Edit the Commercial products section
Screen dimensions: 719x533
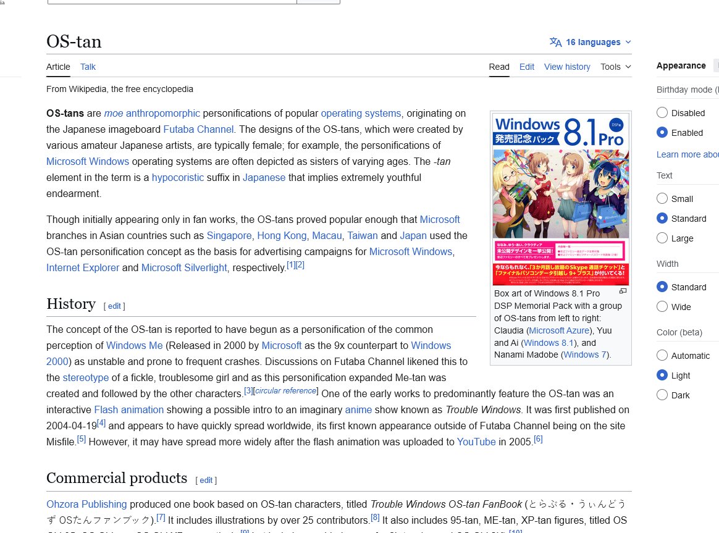[206, 481]
